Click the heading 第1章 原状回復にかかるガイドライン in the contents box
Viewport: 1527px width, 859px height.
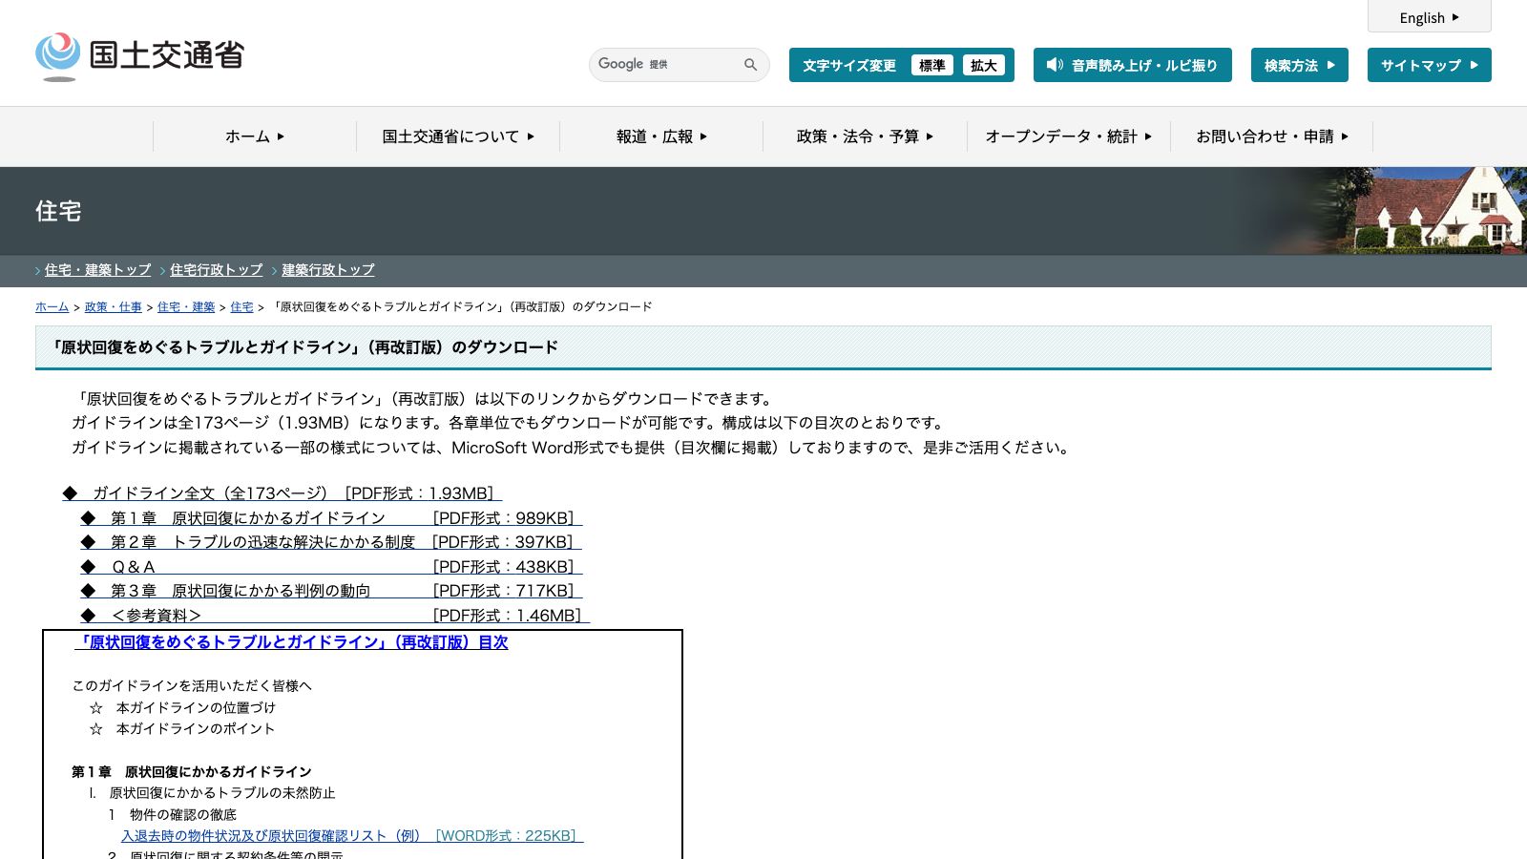click(x=192, y=771)
